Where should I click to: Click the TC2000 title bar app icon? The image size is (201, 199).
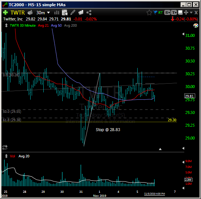(5, 5)
